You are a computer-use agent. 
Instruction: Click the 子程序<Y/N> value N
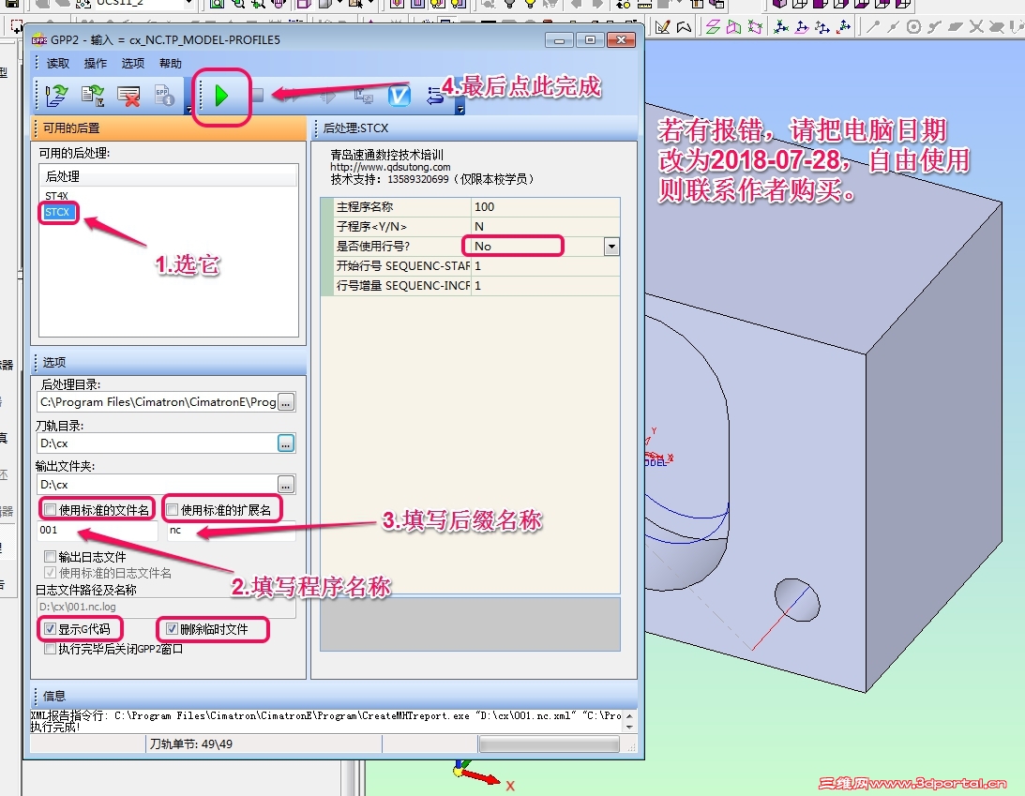tap(545, 227)
